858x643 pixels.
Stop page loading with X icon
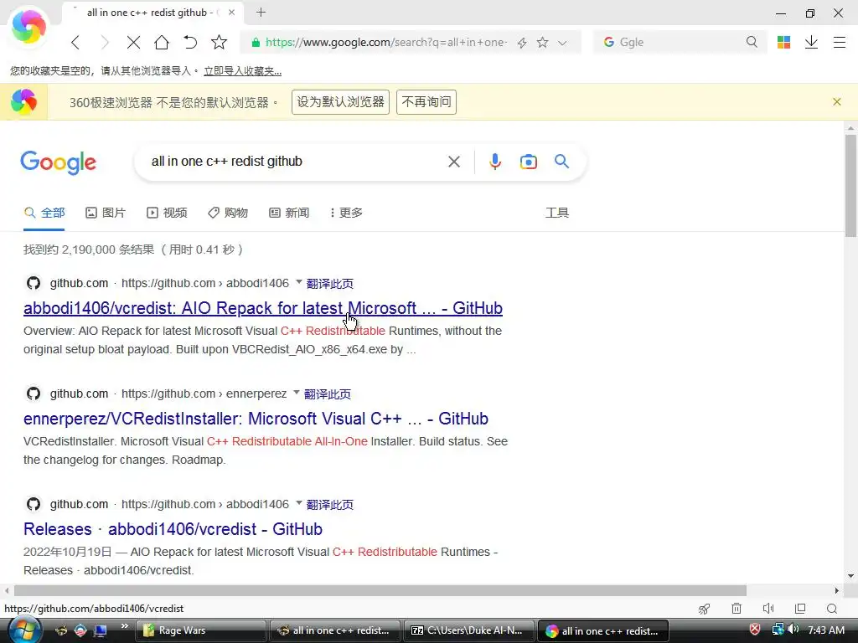coord(133,42)
